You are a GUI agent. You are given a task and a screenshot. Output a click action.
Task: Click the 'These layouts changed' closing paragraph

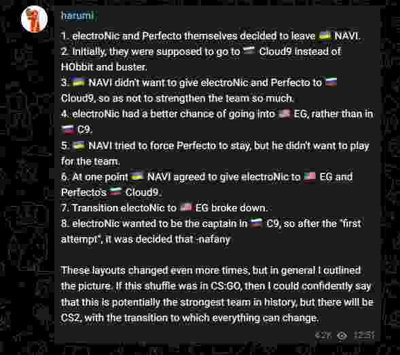tap(217, 294)
